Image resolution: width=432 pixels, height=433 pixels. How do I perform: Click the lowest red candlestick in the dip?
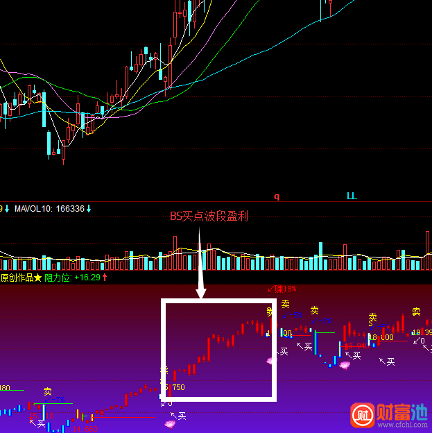pos(64,153)
